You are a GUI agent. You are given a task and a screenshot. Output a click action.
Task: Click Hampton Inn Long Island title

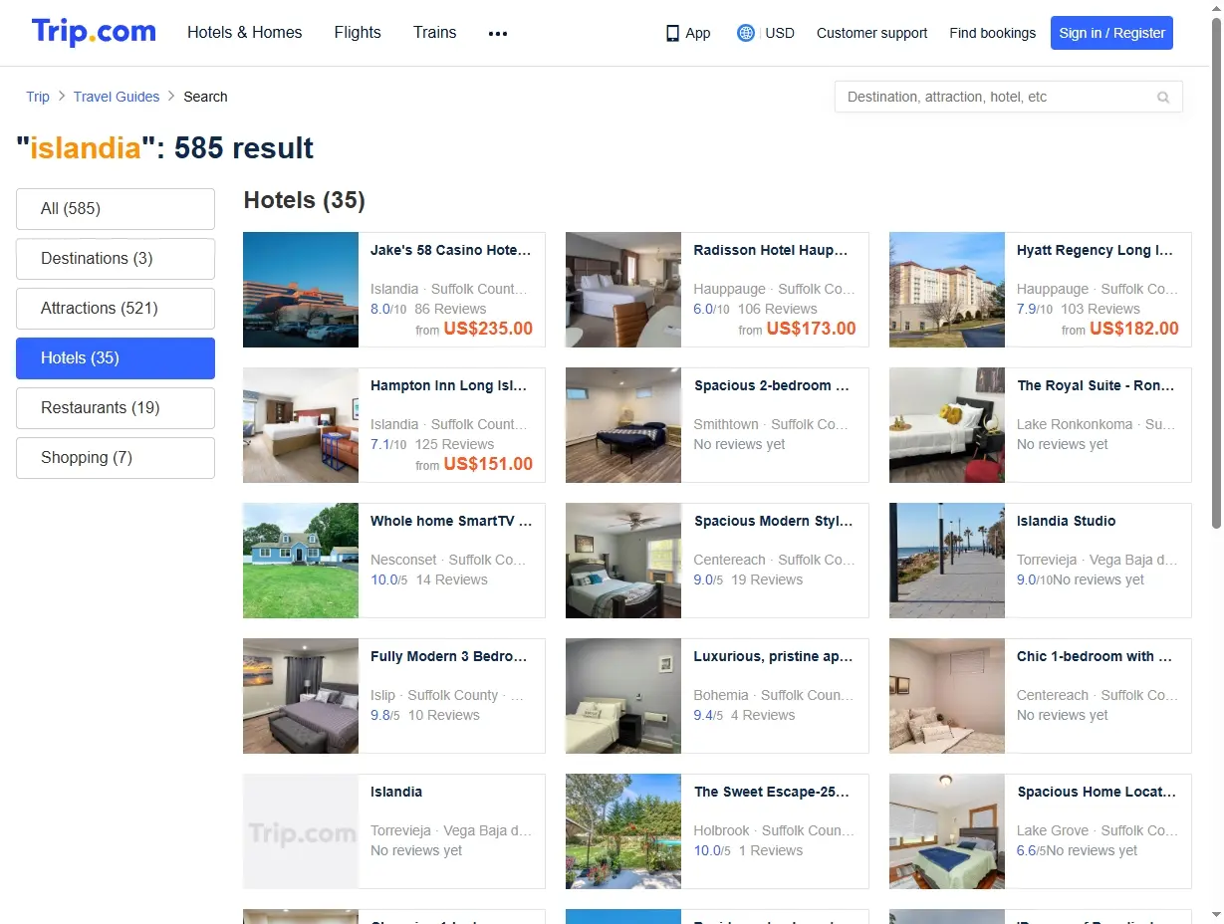click(449, 386)
